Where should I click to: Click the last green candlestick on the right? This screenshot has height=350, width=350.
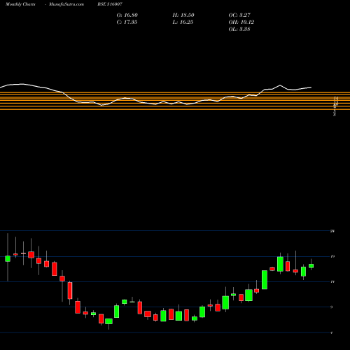tap(311, 266)
